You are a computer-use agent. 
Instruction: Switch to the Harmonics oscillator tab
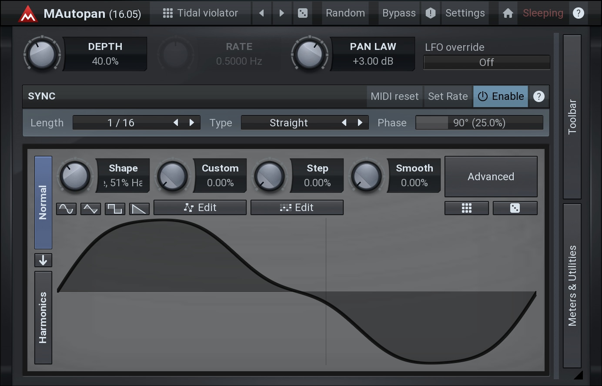click(x=43, y=318)
